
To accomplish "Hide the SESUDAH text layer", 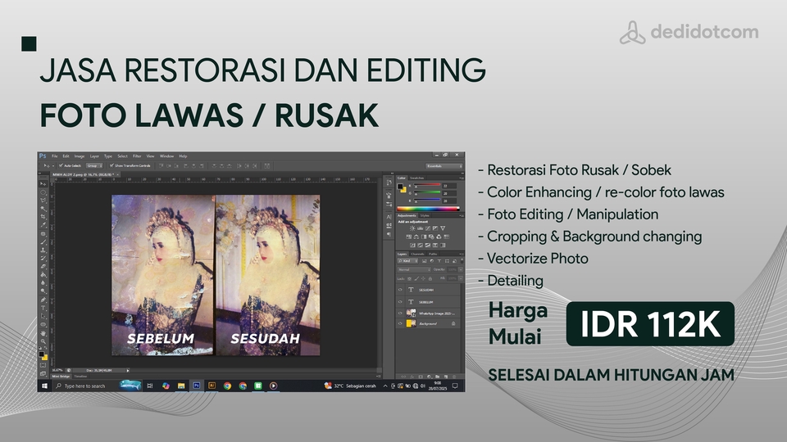I will pos(400,290).
